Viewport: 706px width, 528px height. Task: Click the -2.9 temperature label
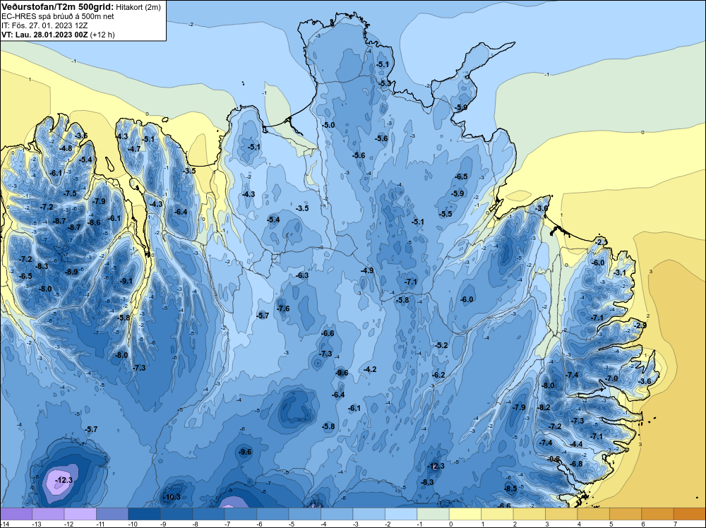[x=640, y=325]
